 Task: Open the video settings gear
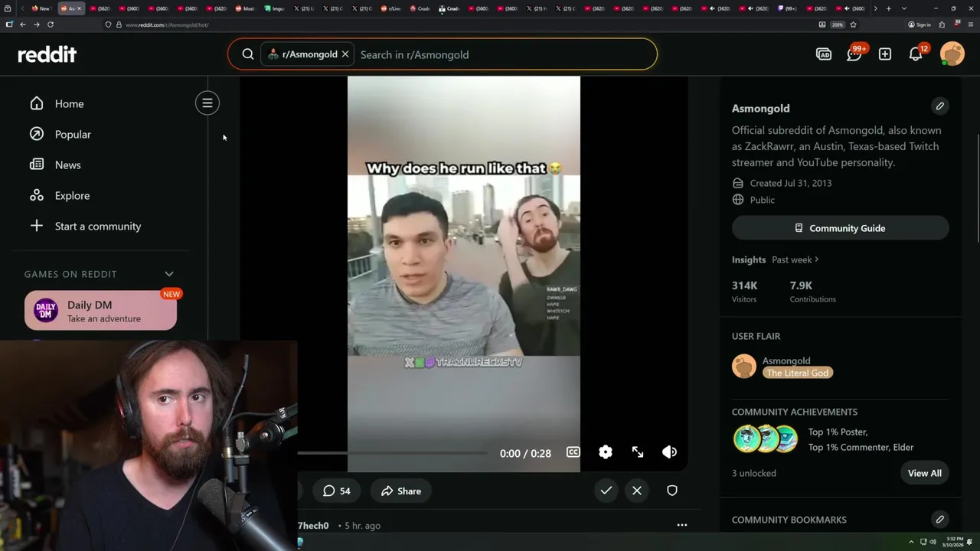point(606,452)
